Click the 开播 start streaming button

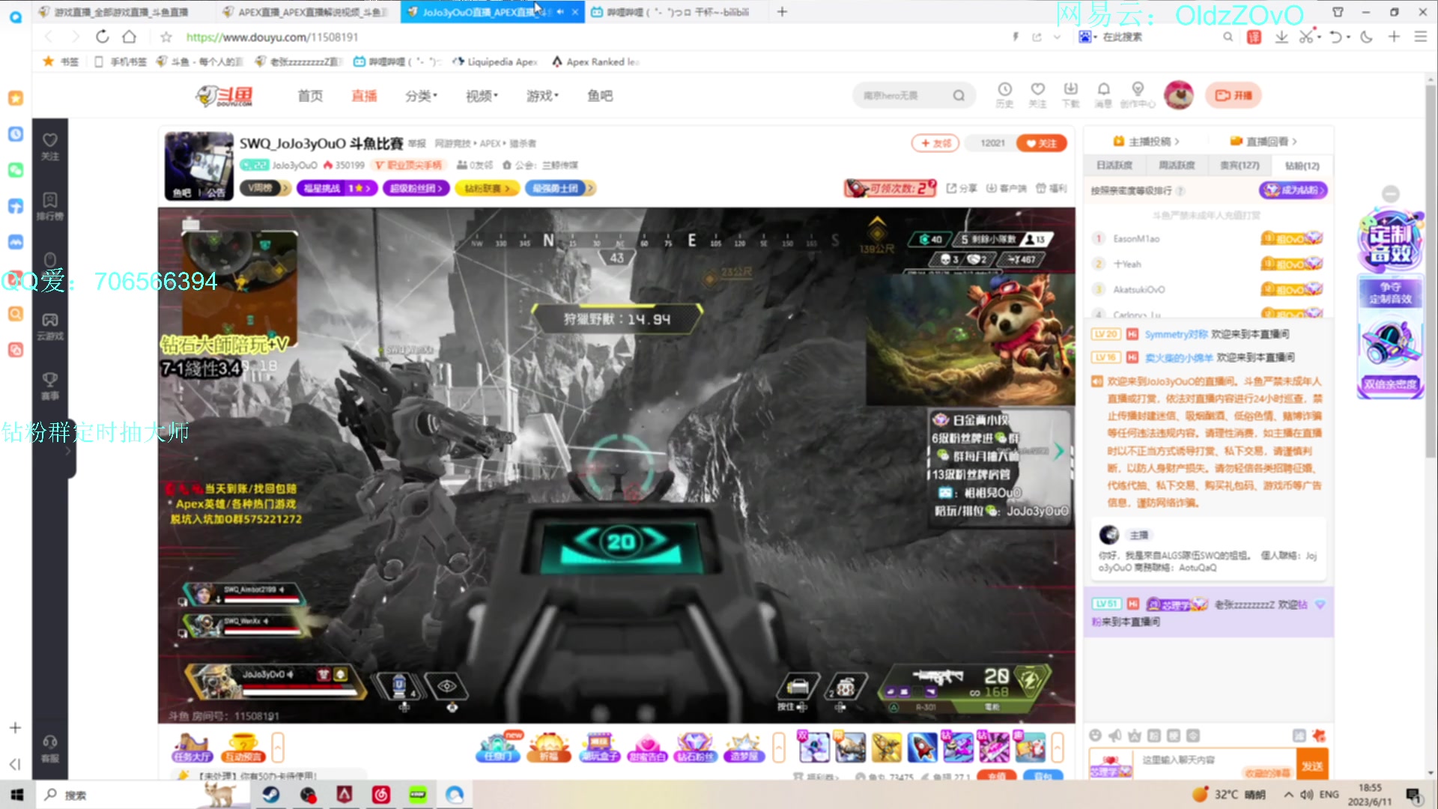pos(1234,95)
